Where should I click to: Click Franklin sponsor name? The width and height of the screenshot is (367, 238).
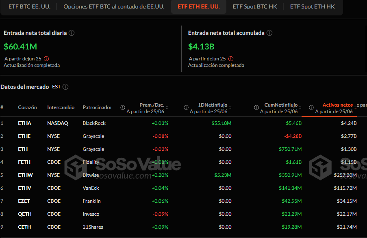pyautogui.click(x=91, y=201)
